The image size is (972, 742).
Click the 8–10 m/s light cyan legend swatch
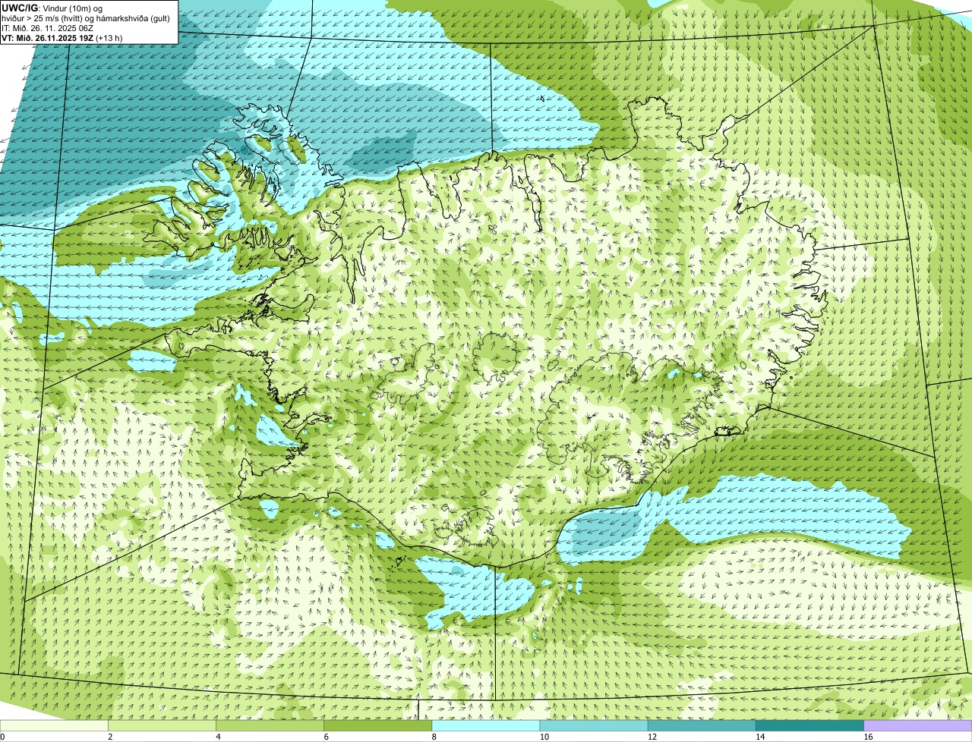coord(487,726)
